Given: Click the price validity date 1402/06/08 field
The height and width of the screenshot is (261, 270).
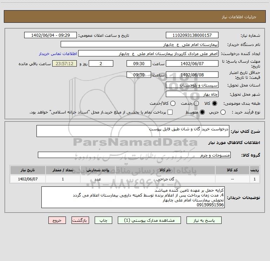Looking at the screenshot, I should tap(192, 75).
